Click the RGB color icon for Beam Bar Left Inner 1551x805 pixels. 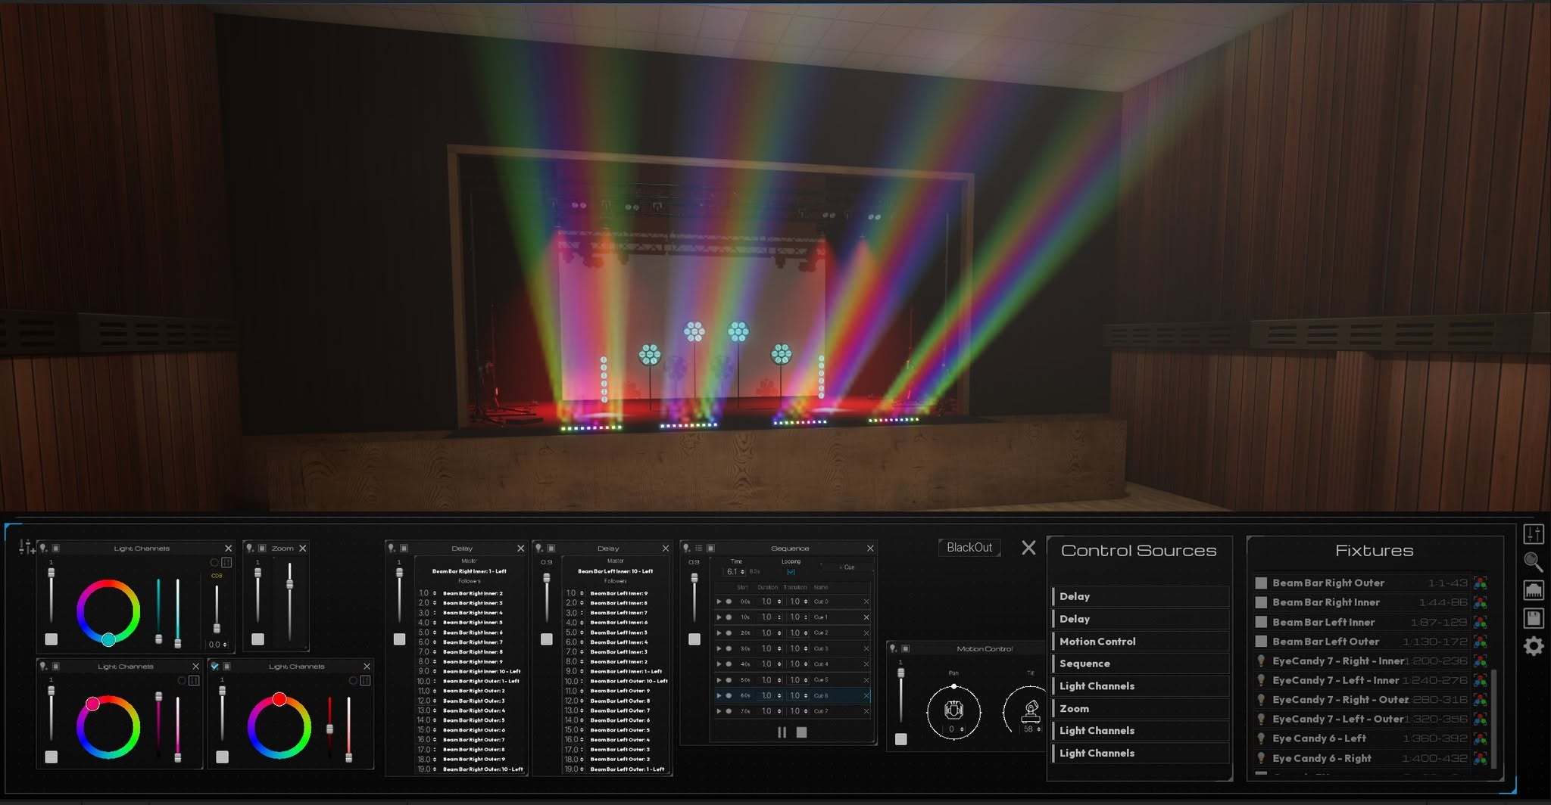pyautogui.click(x=1480, y=622)
